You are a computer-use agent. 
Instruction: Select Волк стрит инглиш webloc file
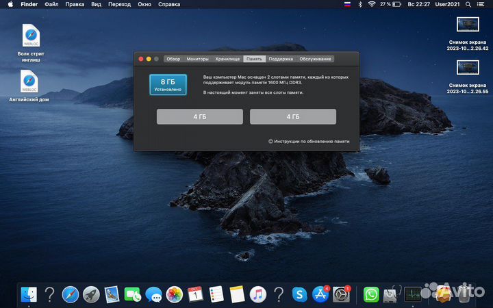coord(31,42)
